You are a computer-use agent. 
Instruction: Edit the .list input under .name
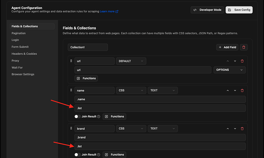(x=160, y=108)
